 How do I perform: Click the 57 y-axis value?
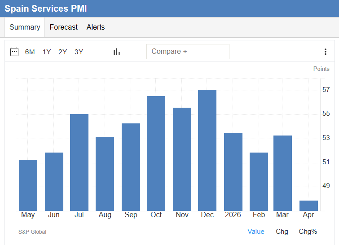(x=326, y=90)
